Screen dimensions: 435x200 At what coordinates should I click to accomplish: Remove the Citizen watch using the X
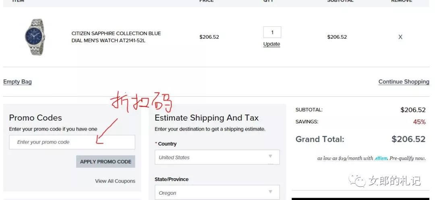(400, 37)
